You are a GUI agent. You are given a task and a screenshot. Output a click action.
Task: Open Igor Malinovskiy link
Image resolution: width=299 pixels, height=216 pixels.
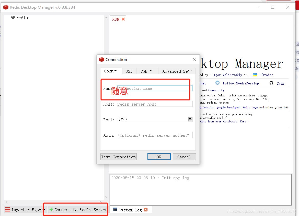click(x=228, y=75)
